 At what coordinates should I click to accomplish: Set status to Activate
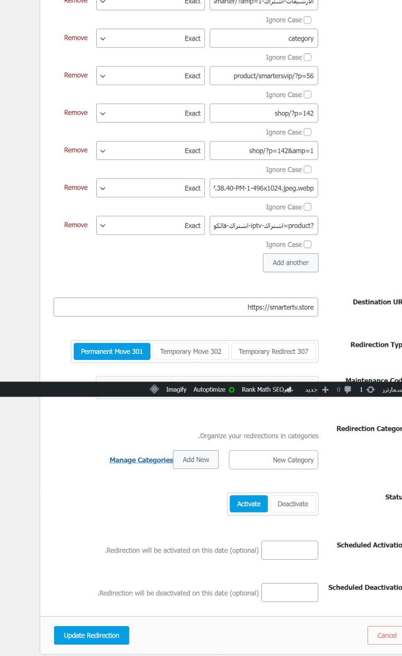[x=249, y=504]
